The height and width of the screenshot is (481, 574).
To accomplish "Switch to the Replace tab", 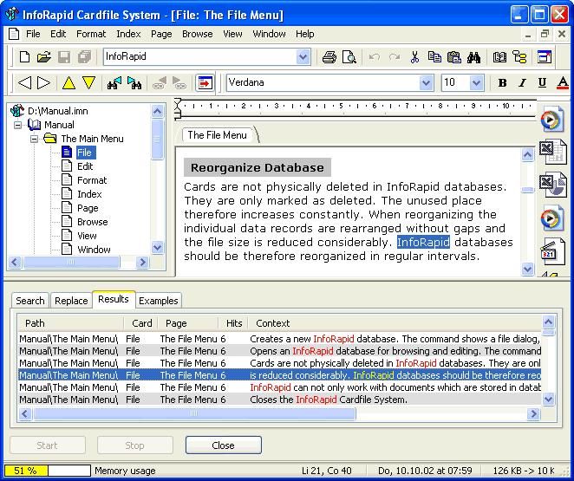I will pos(71,301).
